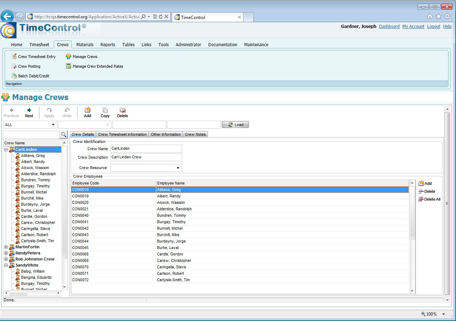Undo changes with the Undo tool
The width and height of the screenshot is (456, 321).
pyautogui.click(x=67, y=112)
